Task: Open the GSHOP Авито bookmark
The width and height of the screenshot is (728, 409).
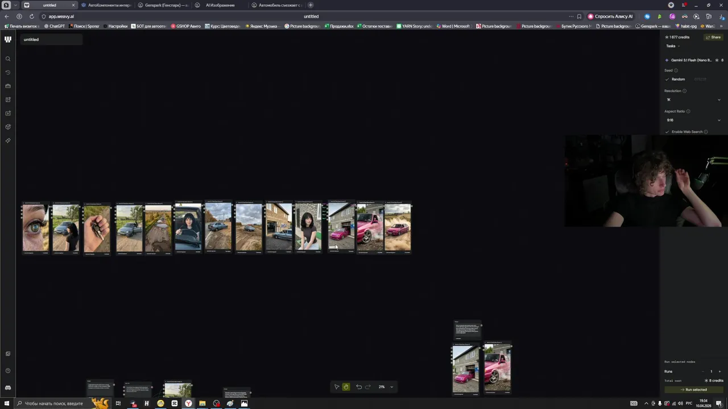Action: coord(186,26)
